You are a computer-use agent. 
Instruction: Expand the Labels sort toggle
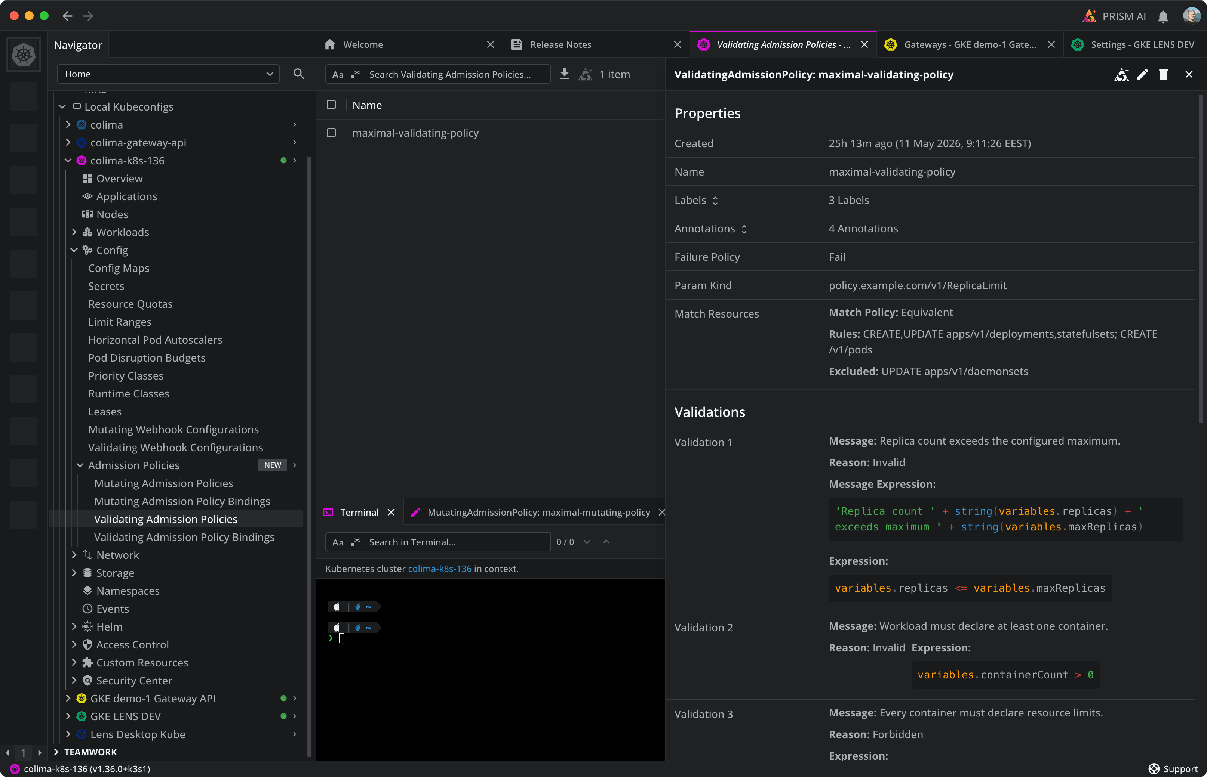(715, 201)
